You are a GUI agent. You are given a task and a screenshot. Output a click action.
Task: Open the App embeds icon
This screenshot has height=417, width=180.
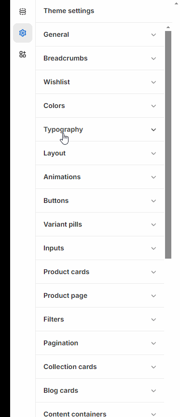pyautogui.click(x=23, y=54)
